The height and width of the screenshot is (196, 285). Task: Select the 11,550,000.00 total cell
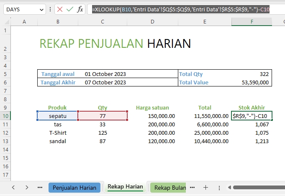click(205, 116)
